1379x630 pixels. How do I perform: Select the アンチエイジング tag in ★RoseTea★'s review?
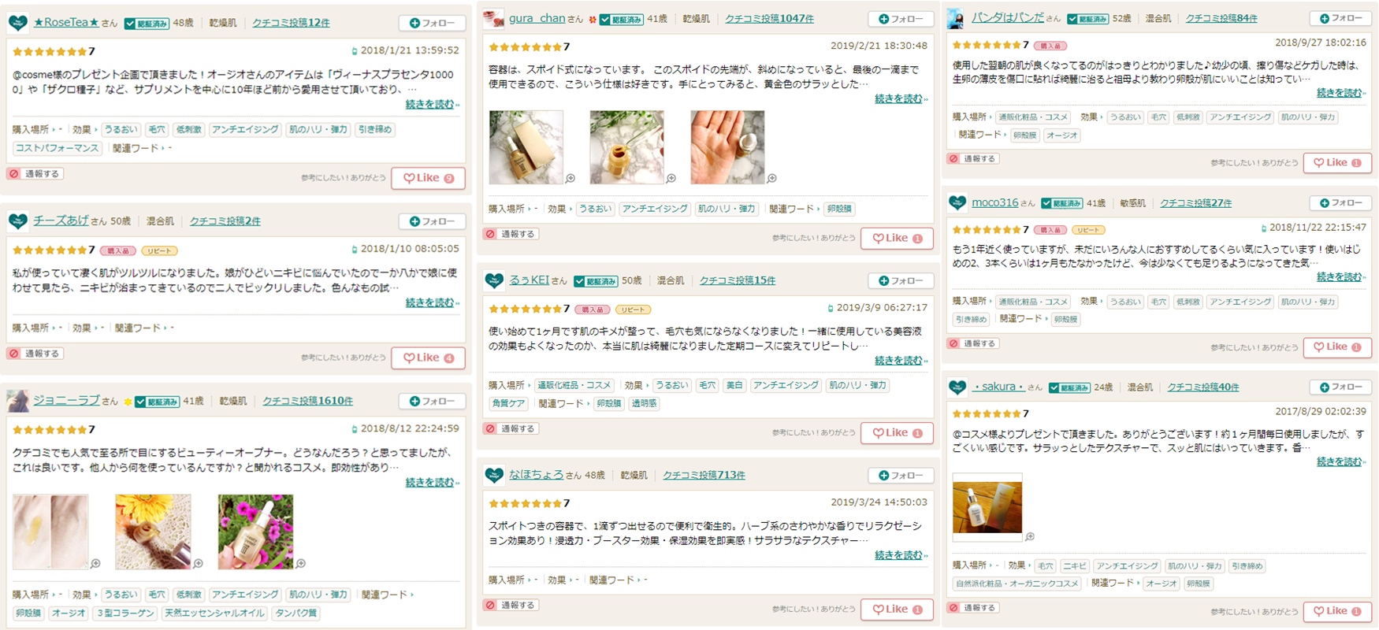click(245, 129)
